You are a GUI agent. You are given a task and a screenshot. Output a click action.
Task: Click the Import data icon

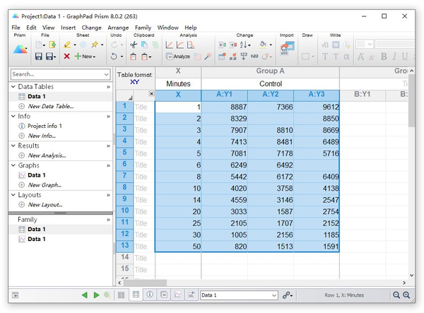[x=287, y=48]
